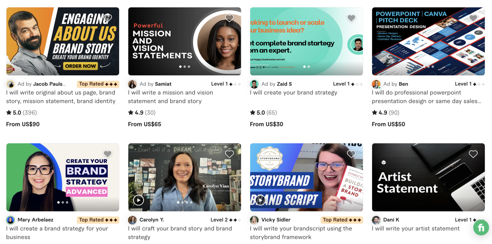492x244 pixels.
Task: Open the green Fiverr chat bubble
Action: pos(481,228)
